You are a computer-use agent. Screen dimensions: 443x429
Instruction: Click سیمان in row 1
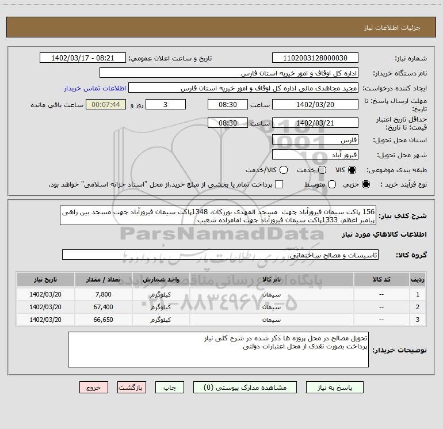(x=272, y=294)
